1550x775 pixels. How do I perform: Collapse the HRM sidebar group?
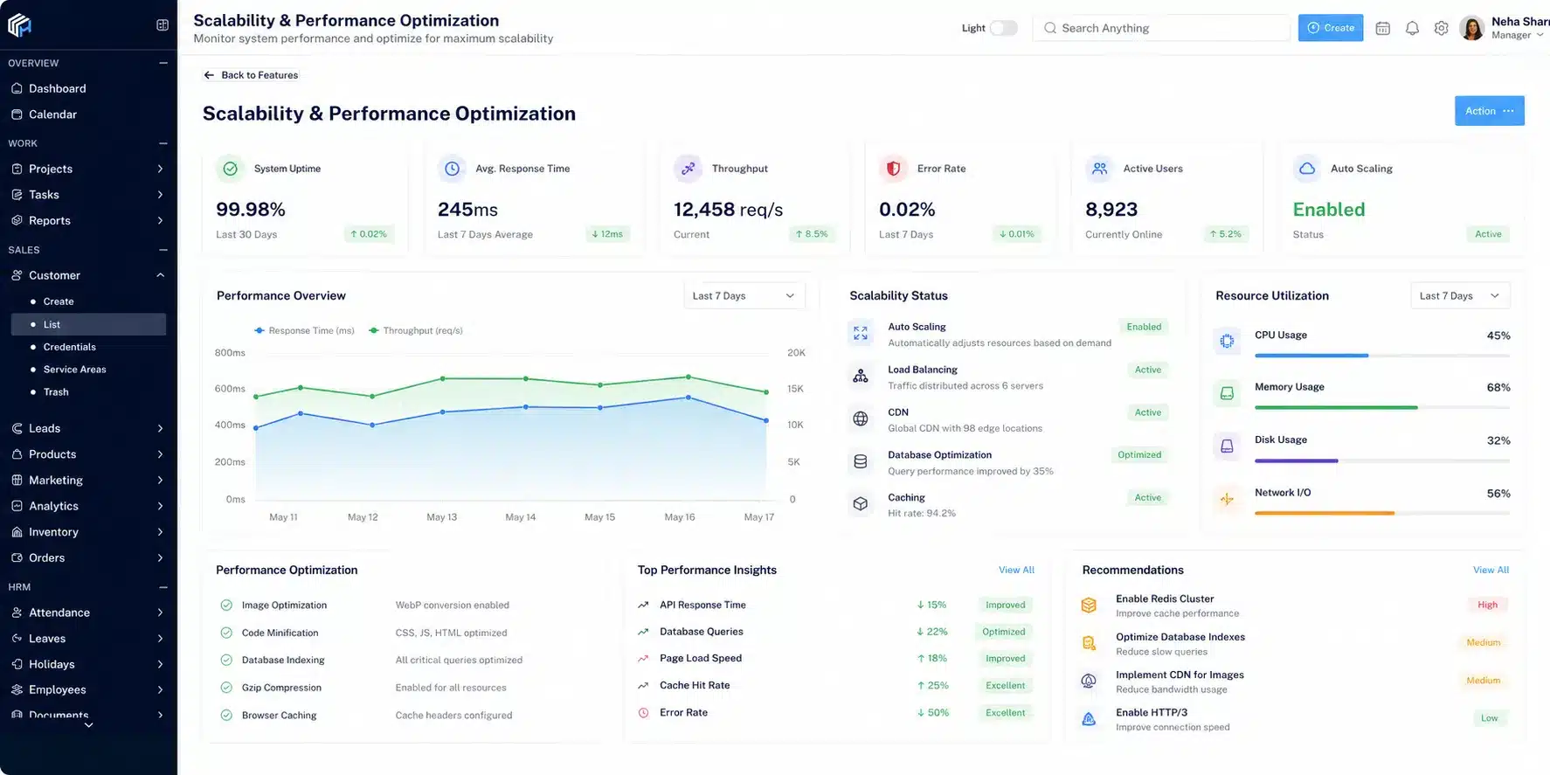point(163,587)
